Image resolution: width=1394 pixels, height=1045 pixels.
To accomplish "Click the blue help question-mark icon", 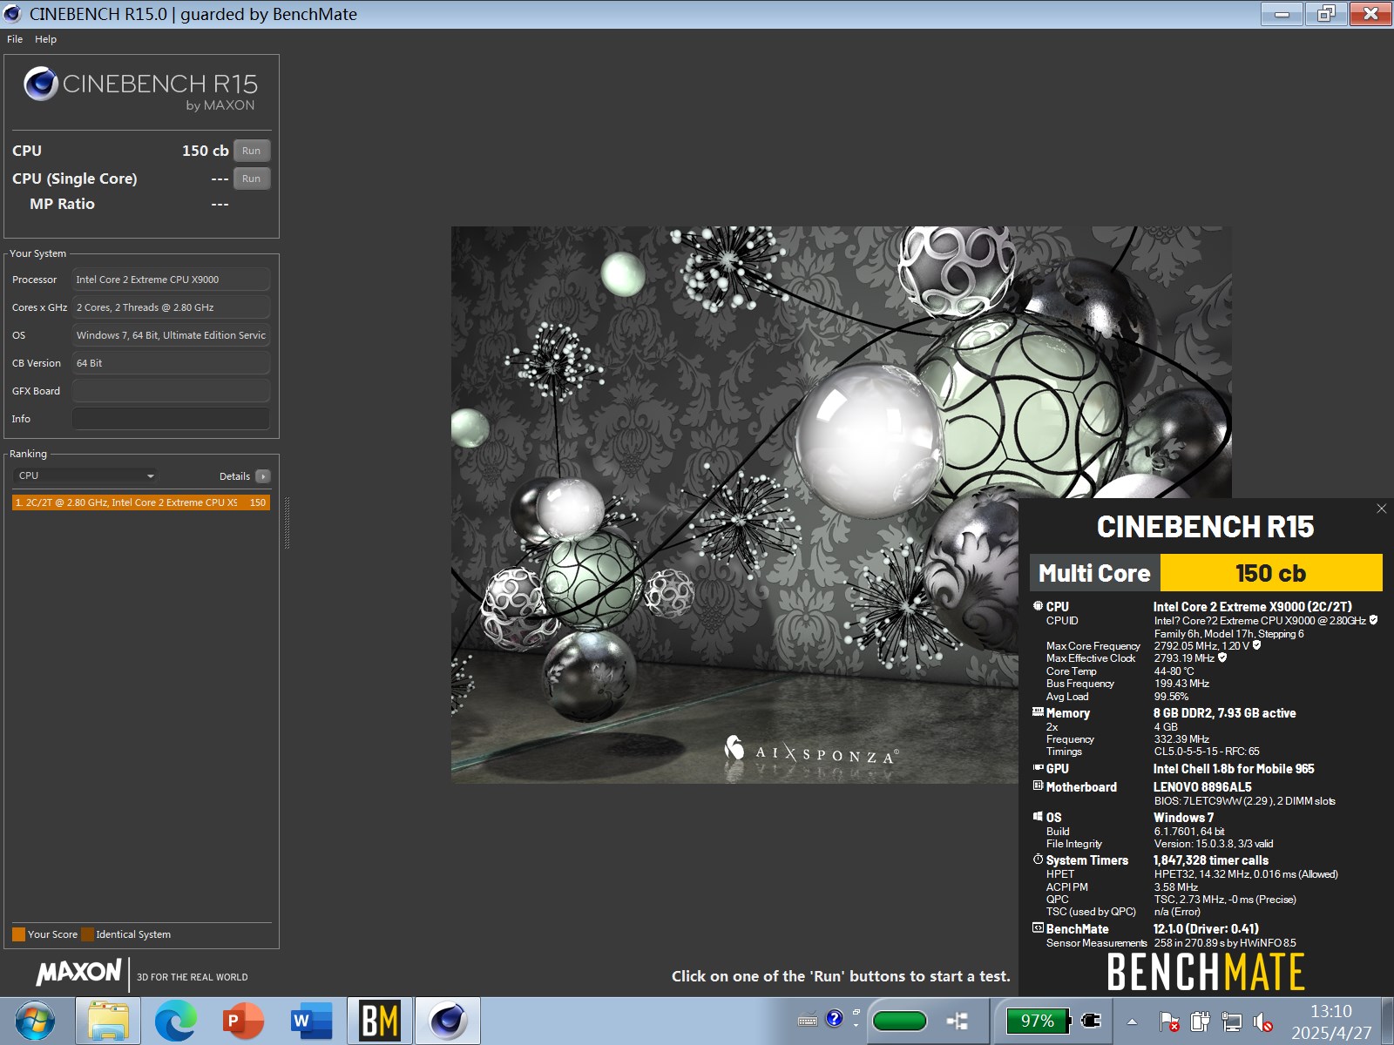I will [834, 1018].
